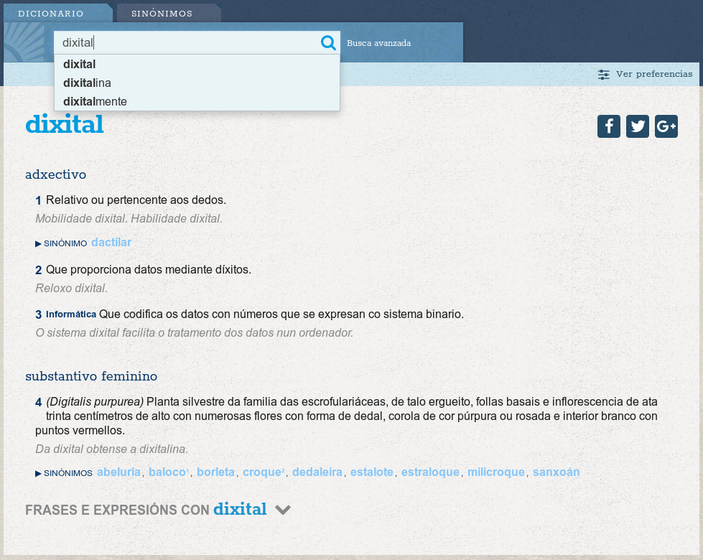Viewport: 703px width, 560px height.
Task: Share the entry on Twitter
Action: click(637, 126)
